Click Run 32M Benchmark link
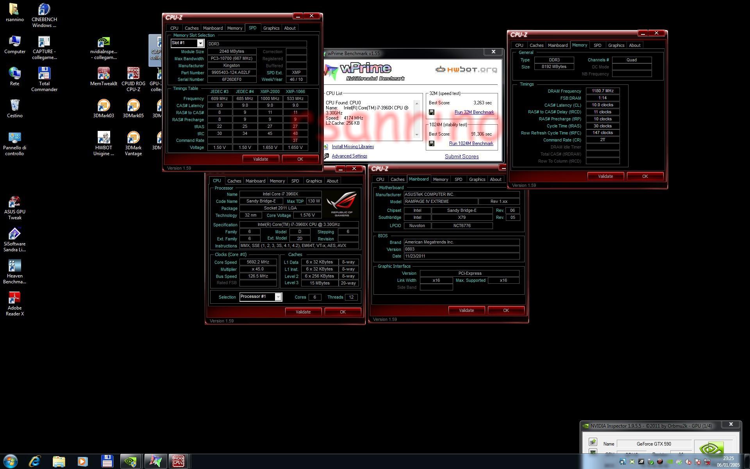The width and height of the screenshot is (750, 469). point(474,112)
